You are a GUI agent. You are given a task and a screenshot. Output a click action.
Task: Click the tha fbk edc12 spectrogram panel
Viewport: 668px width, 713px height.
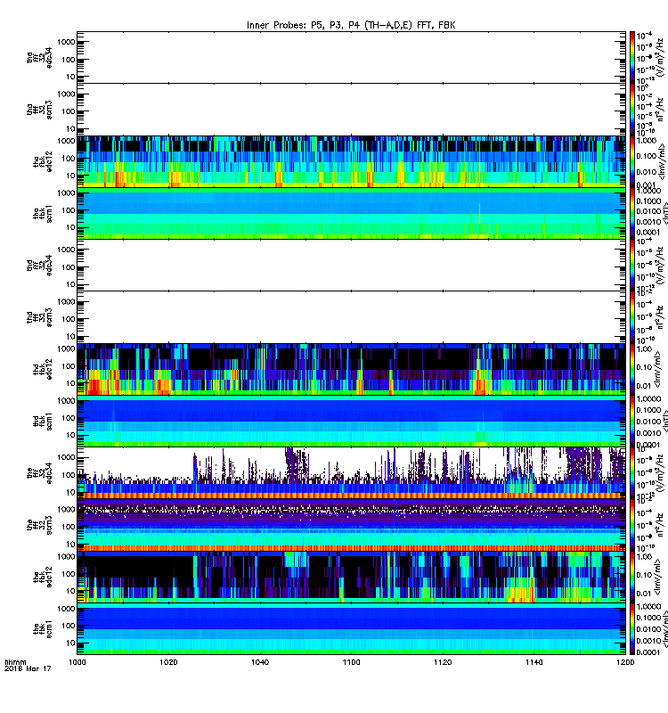[x=351, y=161]
